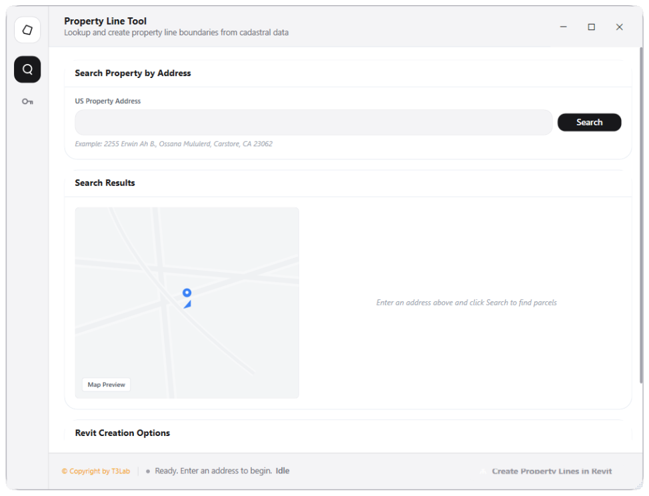
Task: Click the Search Results heading
Action: click(x=105, y=183)
